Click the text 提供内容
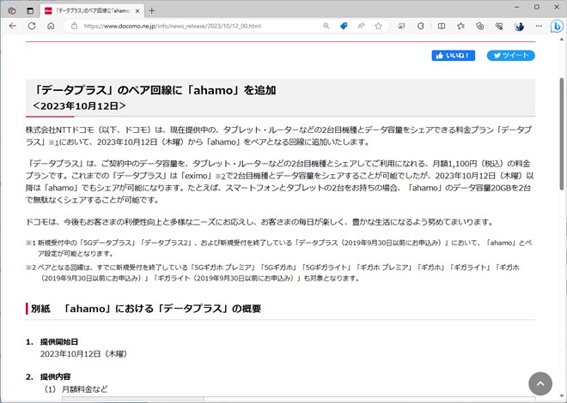Screen dimensions: 567x403 click(55, 376)
